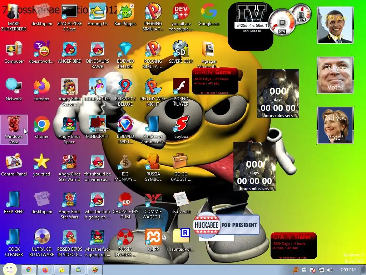Select the Computer desktop icon
This screenshot has width=366, height=275.
(x=14, y=52)
